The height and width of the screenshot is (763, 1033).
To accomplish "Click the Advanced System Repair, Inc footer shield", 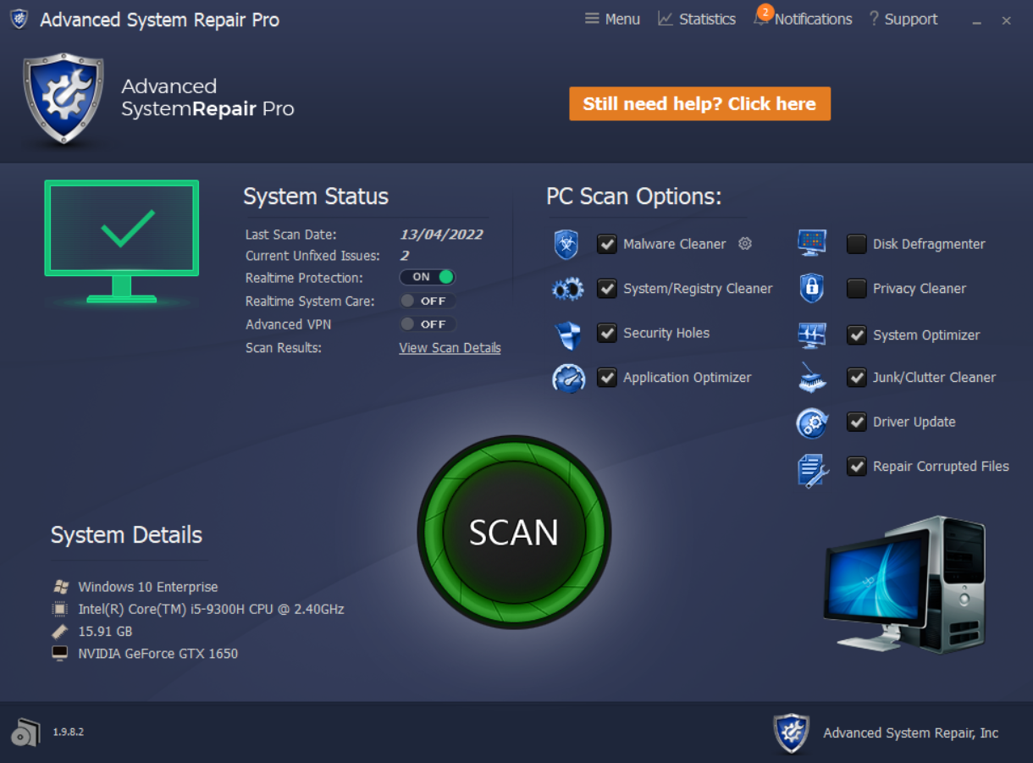I will pyautogui.click(x=792, y=733).
